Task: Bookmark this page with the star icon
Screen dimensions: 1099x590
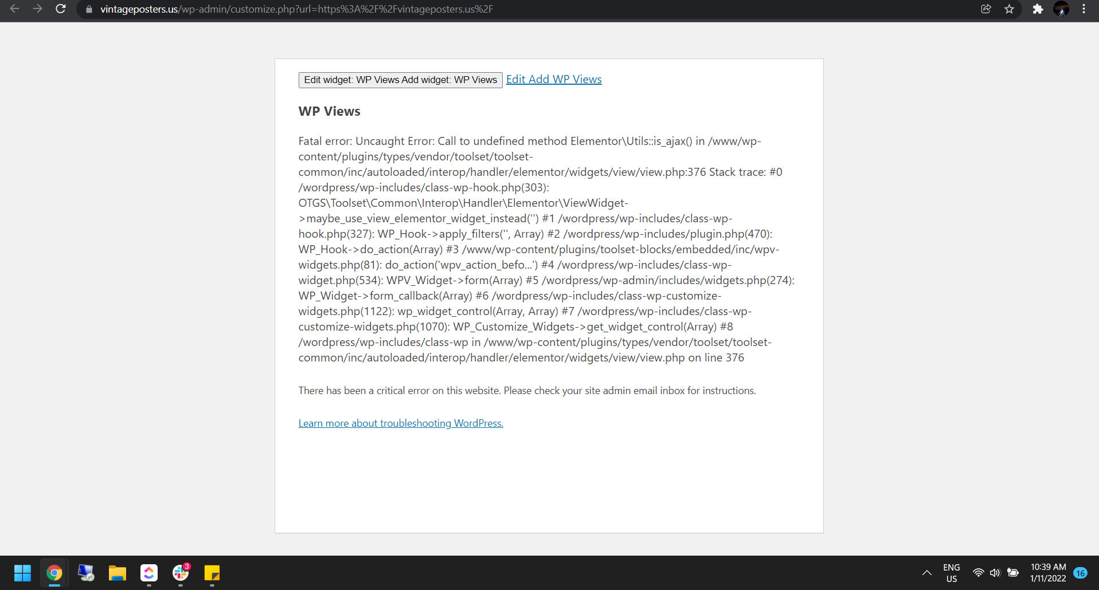Action: [x=1010, y=9]
